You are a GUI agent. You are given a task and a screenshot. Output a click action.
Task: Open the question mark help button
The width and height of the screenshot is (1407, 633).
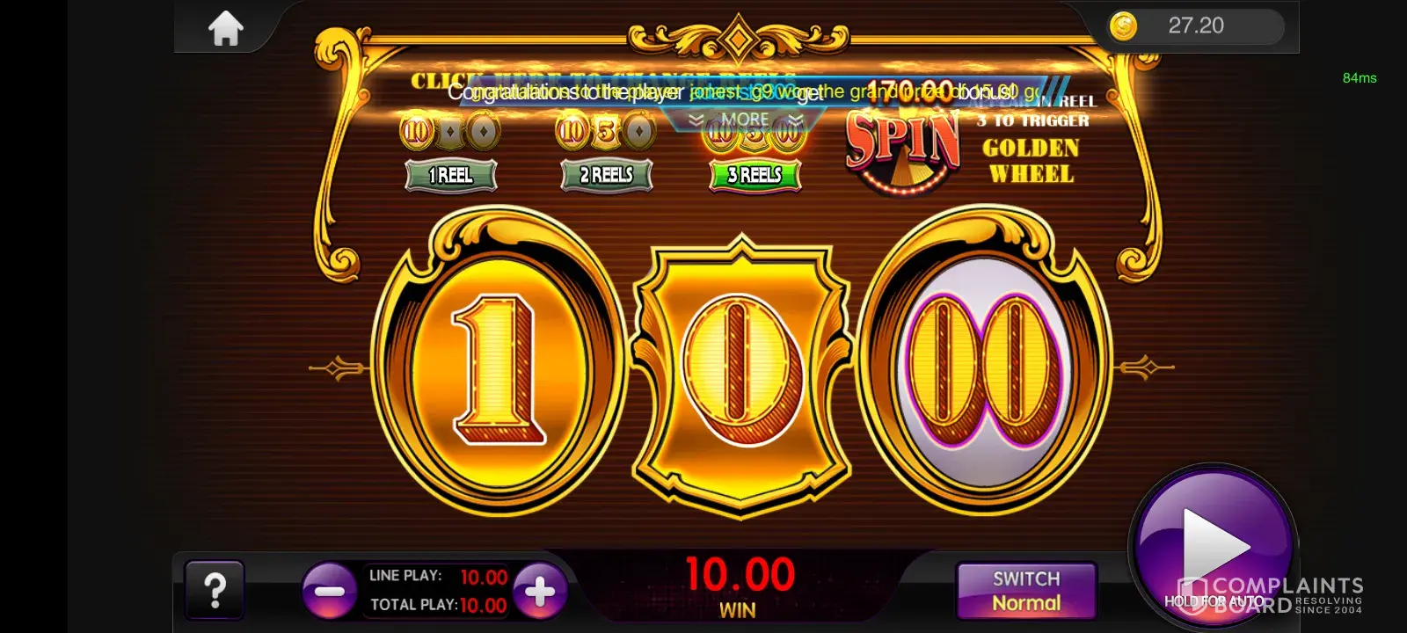(x=215, y=591)
